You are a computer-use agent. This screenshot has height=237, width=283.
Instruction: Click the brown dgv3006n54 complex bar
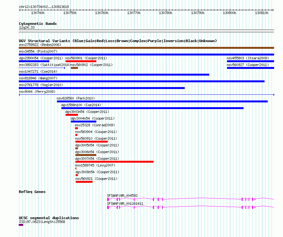(x=86, y=155)
